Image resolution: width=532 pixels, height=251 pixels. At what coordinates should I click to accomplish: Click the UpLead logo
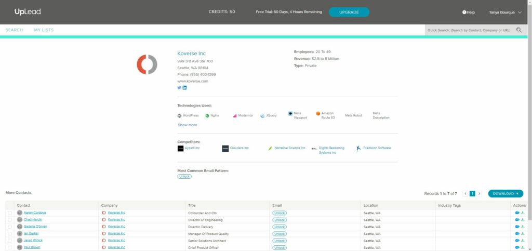tap(28, 12)
